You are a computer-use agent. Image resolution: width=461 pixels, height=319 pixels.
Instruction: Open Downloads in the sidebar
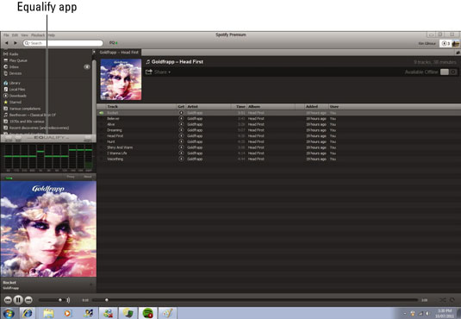pyautogui.click(x=15, y=96)
